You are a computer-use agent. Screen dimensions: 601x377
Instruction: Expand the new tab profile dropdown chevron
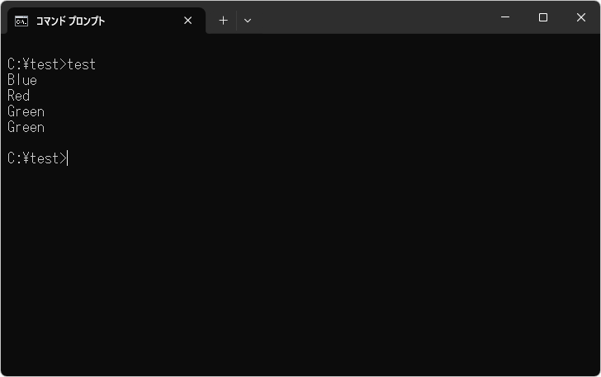(248, 21)
